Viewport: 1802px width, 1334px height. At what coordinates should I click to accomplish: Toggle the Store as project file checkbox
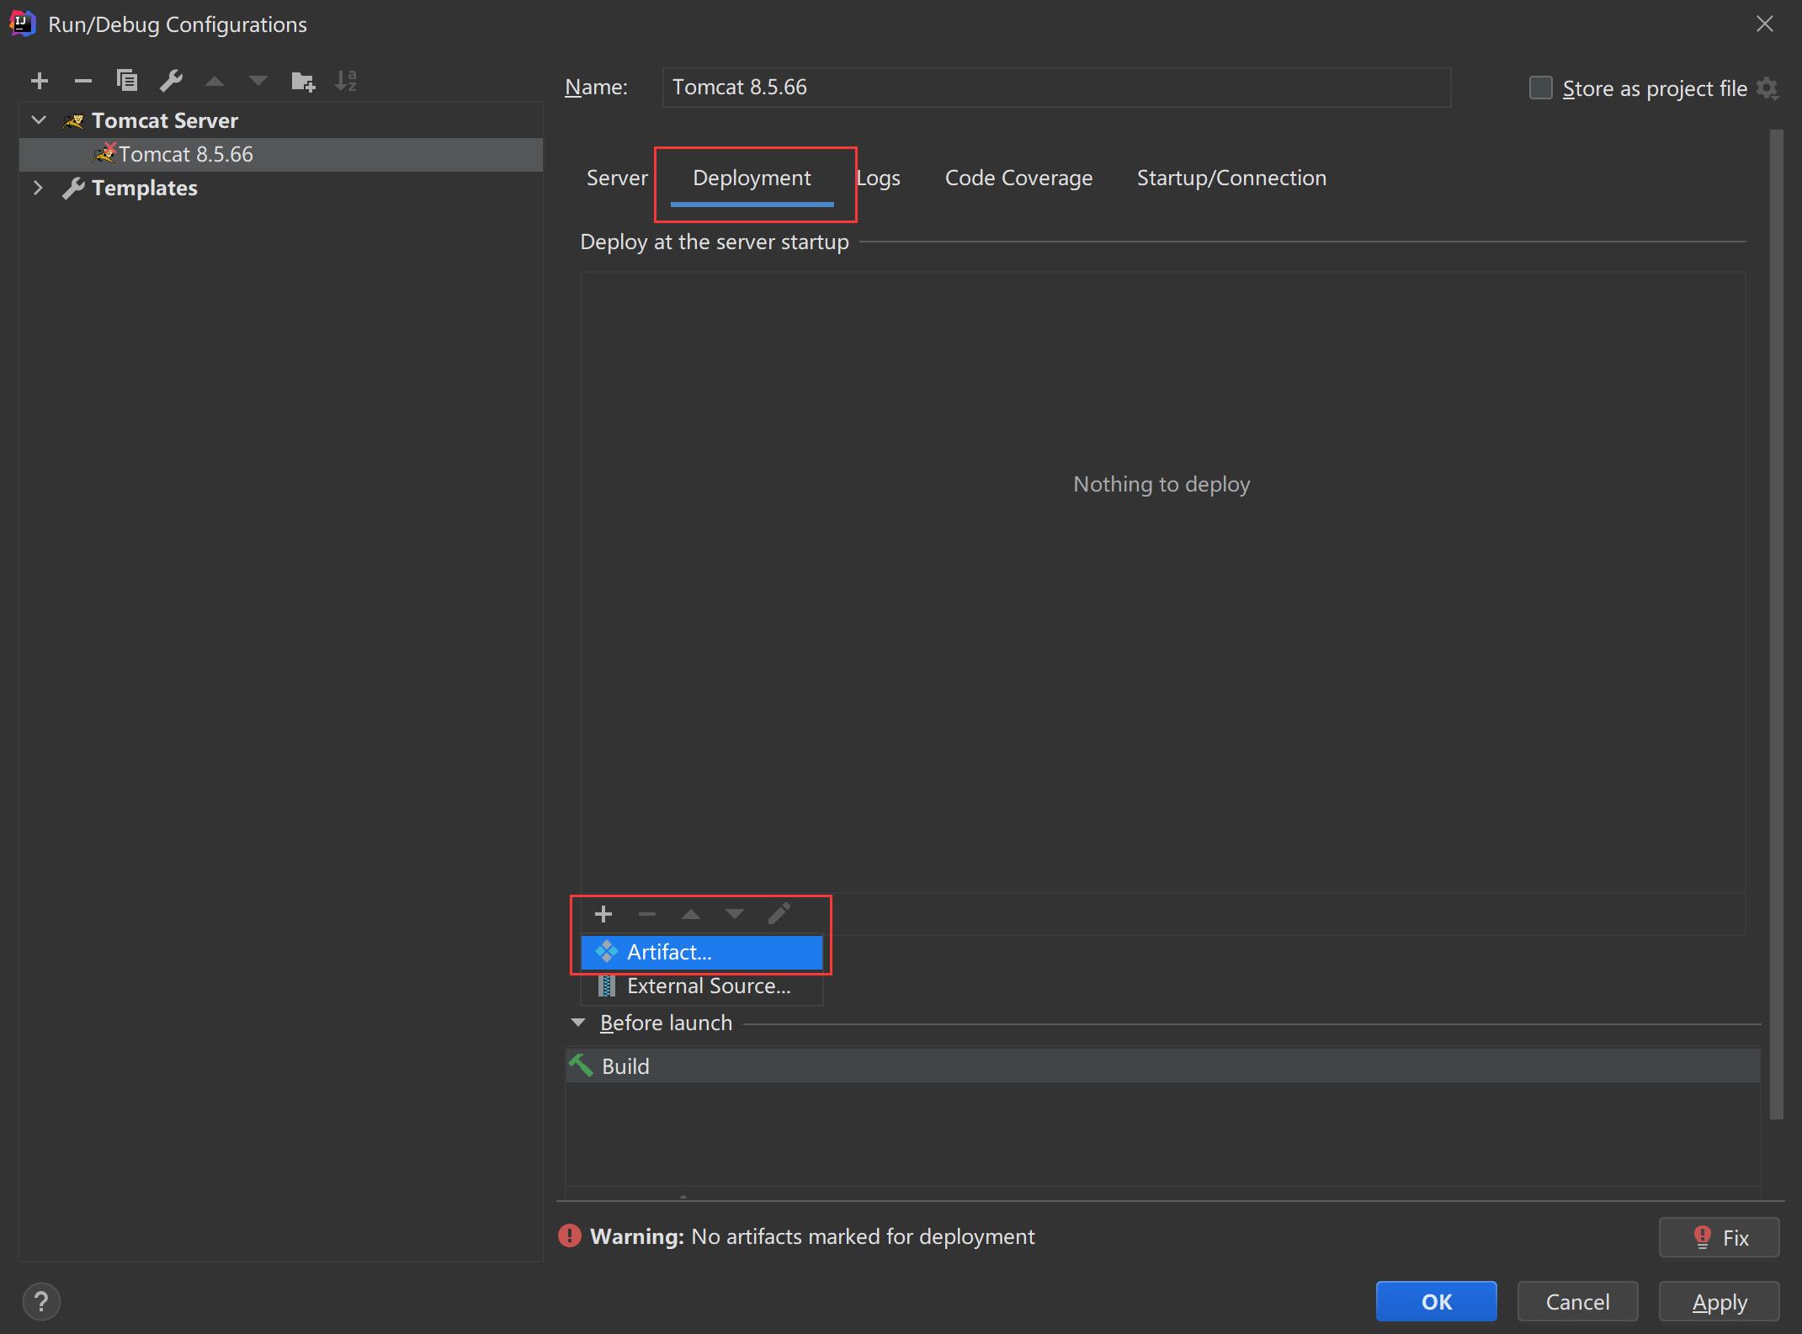[1540, 86]
